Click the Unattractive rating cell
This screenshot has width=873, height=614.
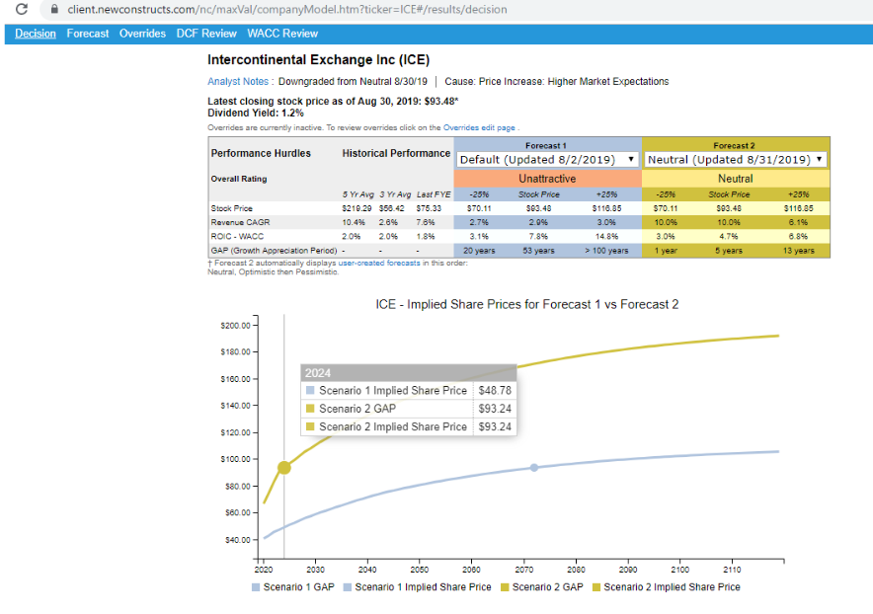point(547,179)
